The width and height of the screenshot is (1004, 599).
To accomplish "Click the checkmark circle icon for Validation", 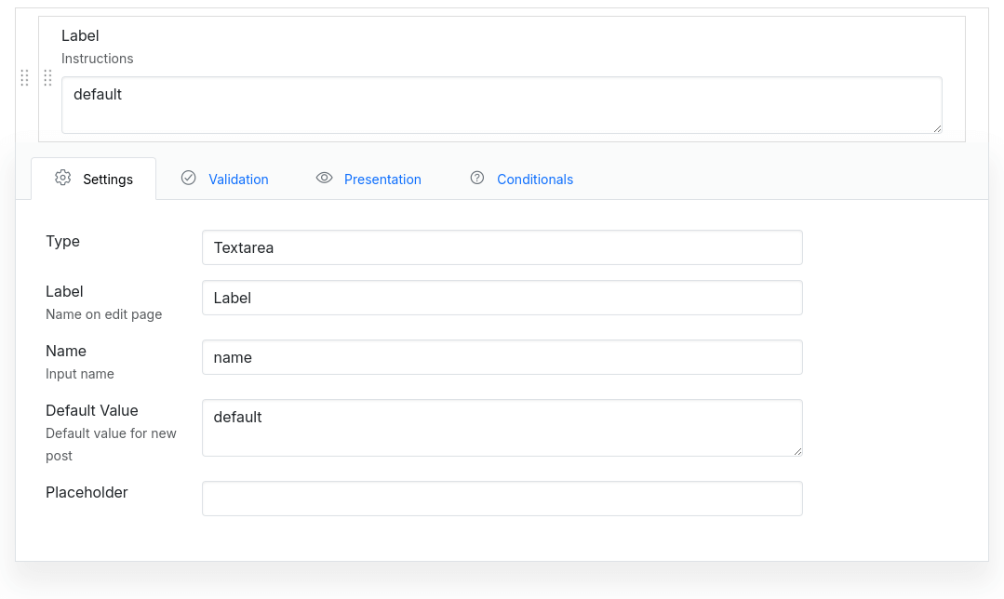I will click(x=188, y=179).
